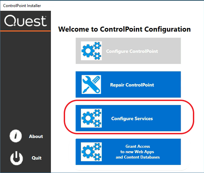This screenshot has height=173, width=204.
Task: Click the Quit text label
Action: 36,158
